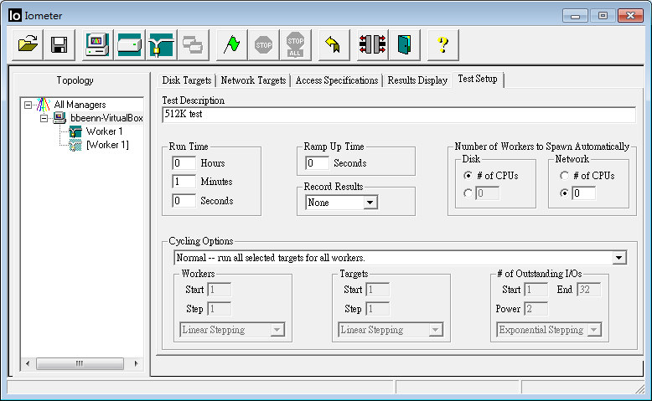Open Targets Linear Stepping dropdown
Screen dimensions: 652x401
(x=435, y=330)
